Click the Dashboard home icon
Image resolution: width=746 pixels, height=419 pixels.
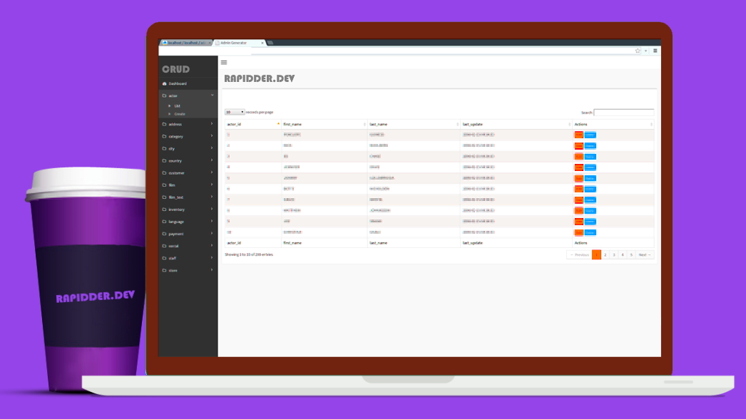(x=165, y=83)
